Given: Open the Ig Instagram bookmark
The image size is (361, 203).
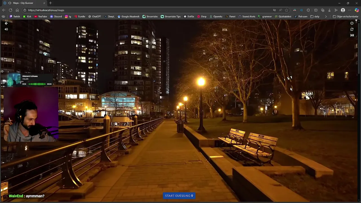Looking at the screenshot, I should (x=68, y=17).
